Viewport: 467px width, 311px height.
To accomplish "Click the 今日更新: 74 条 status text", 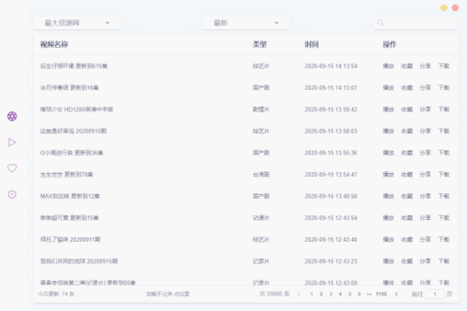I will pyautogui.click(x=56, y=294).
